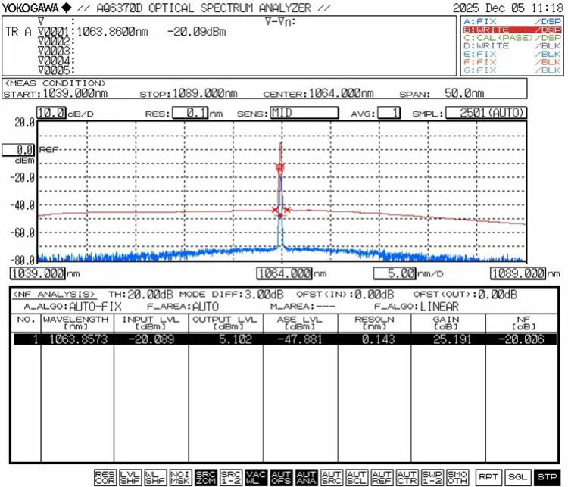The width and height of the screenshot is (568, 487).
Task: Start single sweep with SGL button
Action: tap(518, 477)
